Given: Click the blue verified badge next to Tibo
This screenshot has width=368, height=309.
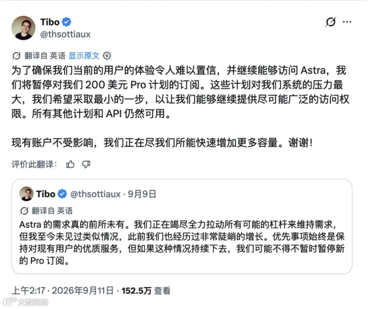Looking at the screenshot, I should pos(67,22).
